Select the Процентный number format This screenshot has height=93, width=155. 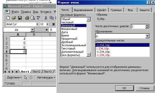click(74, 39)
